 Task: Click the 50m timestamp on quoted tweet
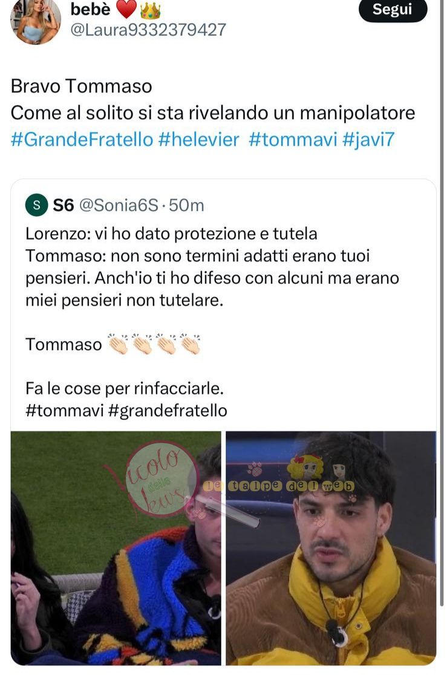[186, 205]
